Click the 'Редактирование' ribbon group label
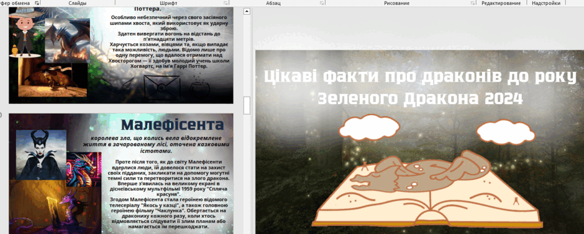The width and height of the screenshot is (584, 234). click(501, 3)
